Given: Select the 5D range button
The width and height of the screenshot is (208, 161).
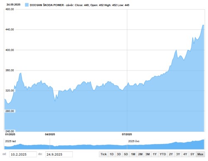Looking at the screenshot, I should pyautogui.click(x=126, y=154).
